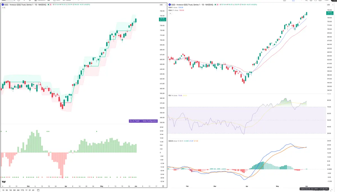Click the 760.00 price on left price axis
Screen dimensions: 337x192
click(x=162, y=11)
